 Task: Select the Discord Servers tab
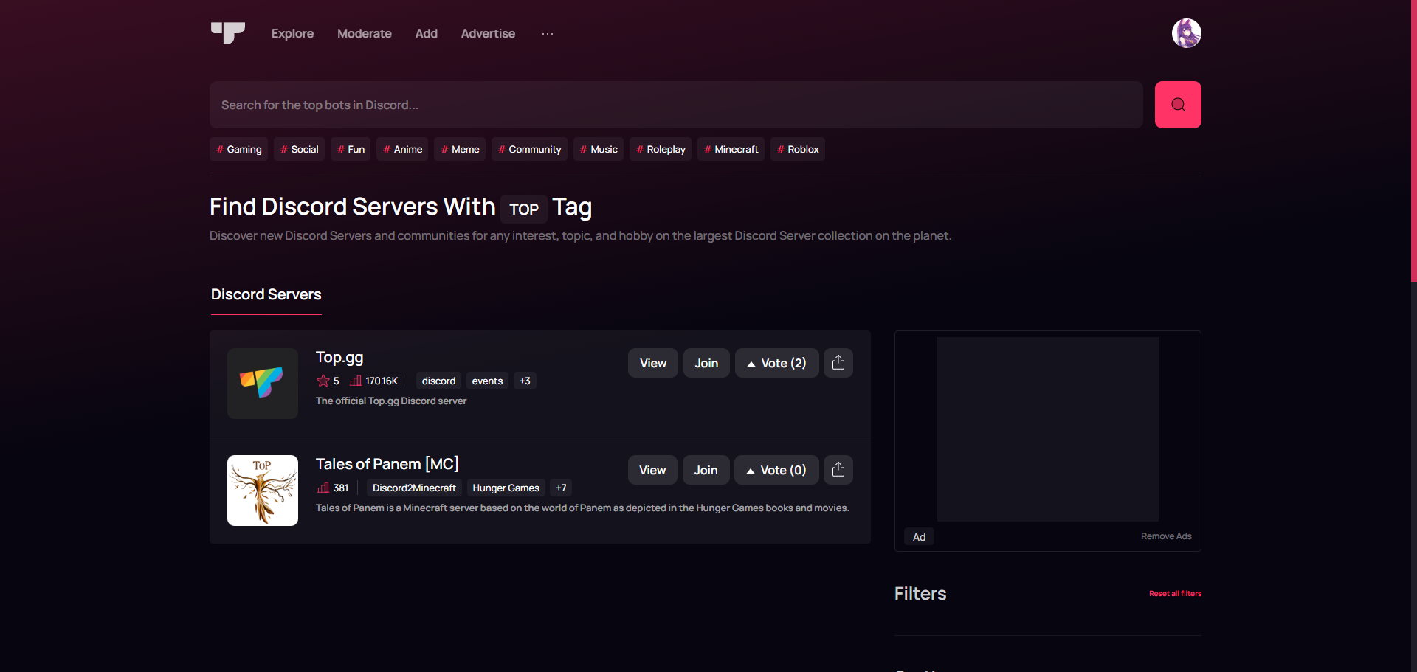[266, 295]
